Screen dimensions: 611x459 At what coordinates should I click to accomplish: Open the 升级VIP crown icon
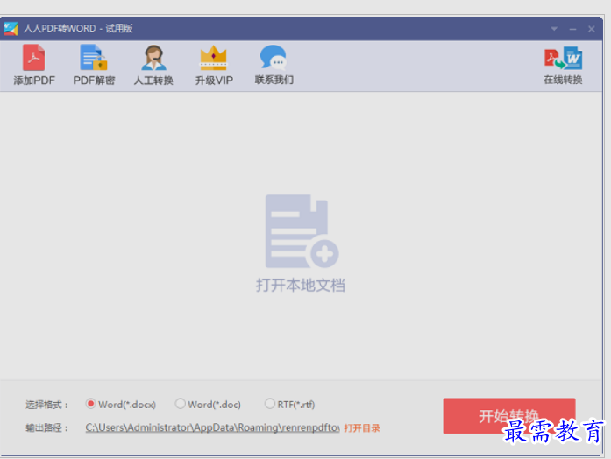pyautogui.click(x=213, y=58)
